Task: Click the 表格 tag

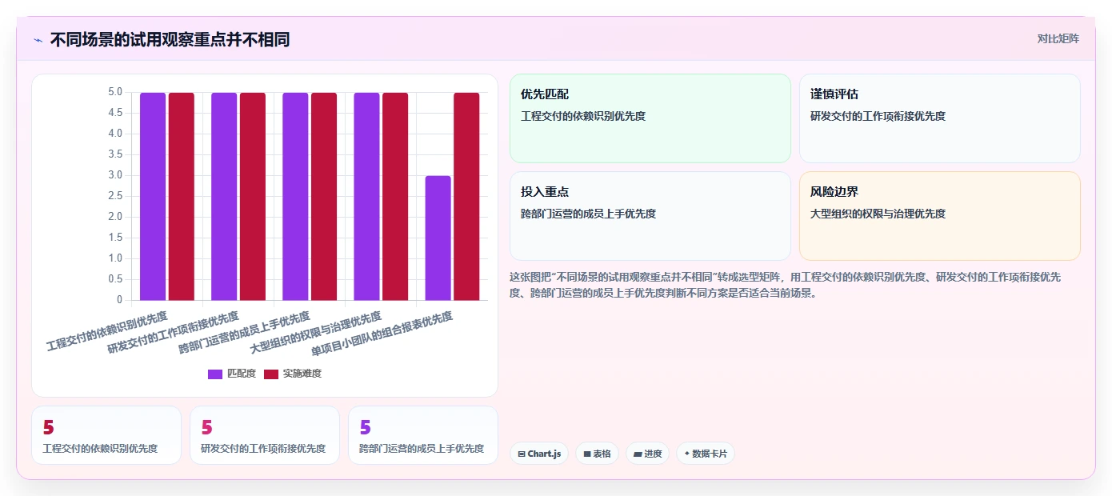Action: coord(597,454)
